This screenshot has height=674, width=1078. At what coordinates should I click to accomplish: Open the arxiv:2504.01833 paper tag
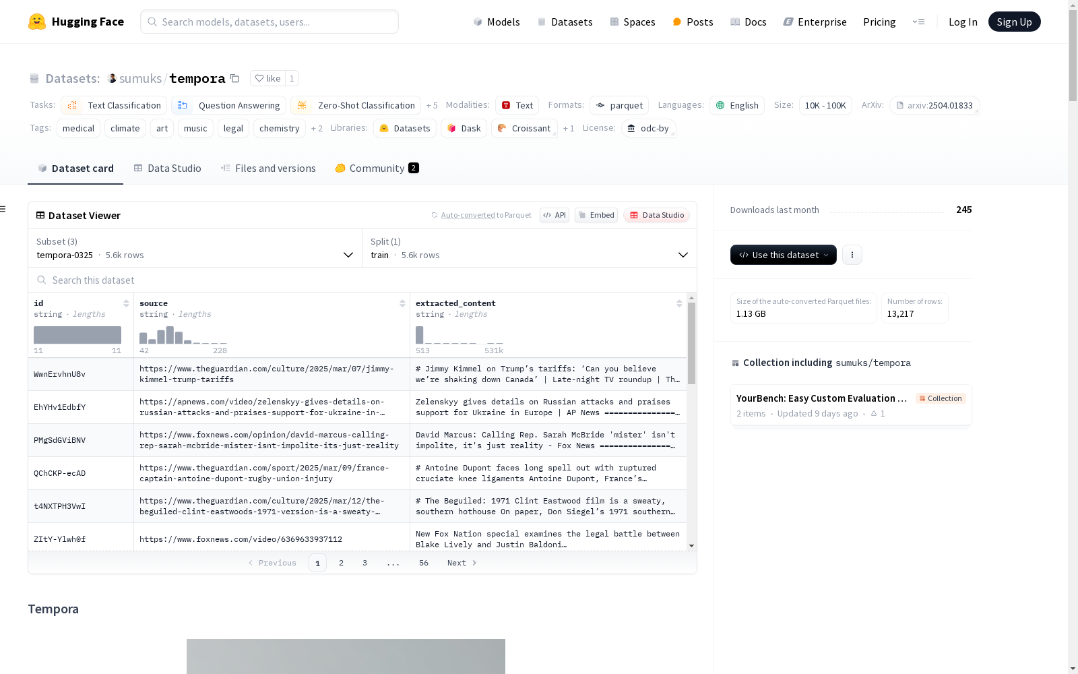[934, 105]
